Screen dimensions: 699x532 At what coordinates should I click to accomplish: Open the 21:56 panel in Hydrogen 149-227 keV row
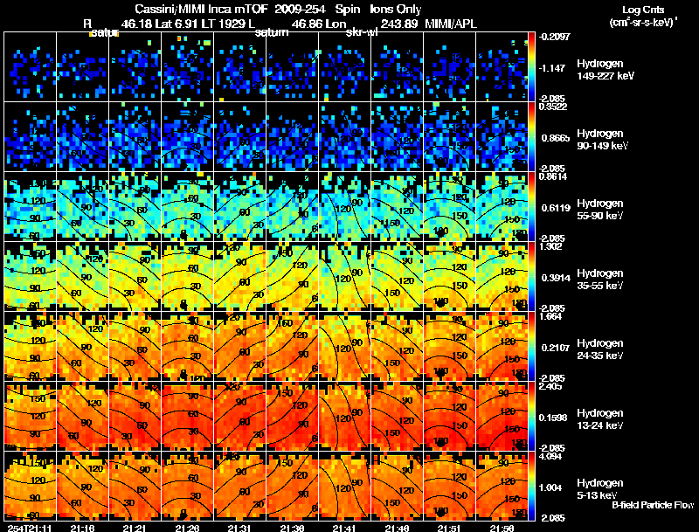[x=502, y=67]
